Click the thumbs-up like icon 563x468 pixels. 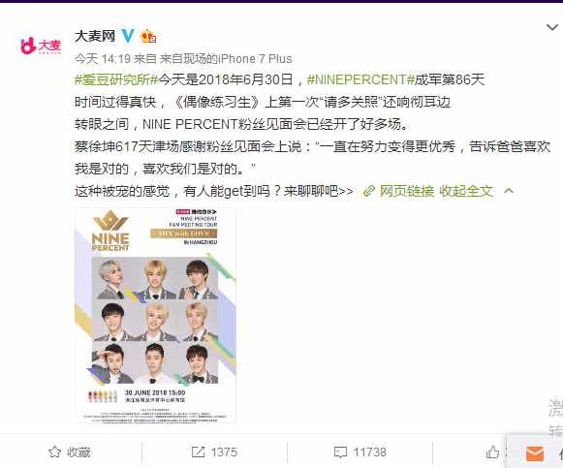(x=492, y=452)
